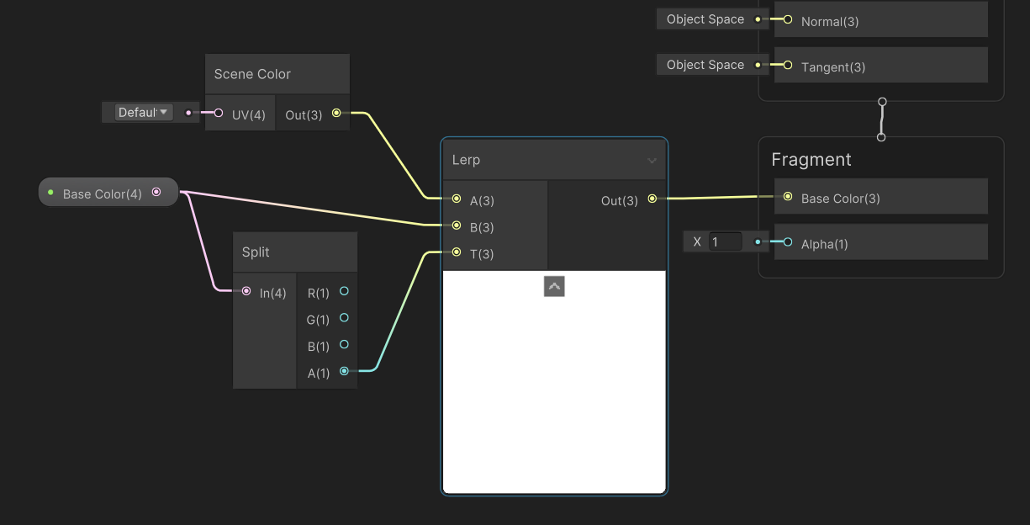Click the Fragment block title

tap(810, 159)
